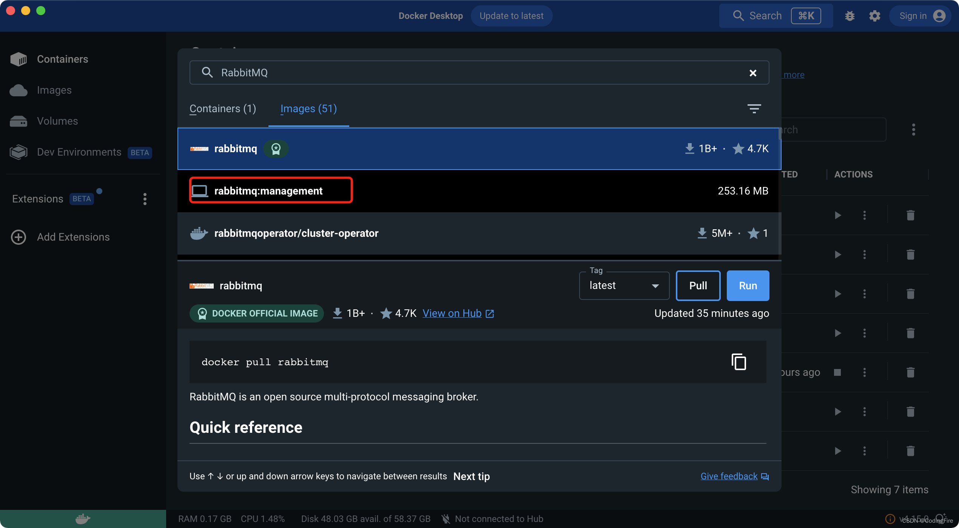Click the Showing 7 items text
This screenshot has height=528, width=959.
click(x=889, y=489)
